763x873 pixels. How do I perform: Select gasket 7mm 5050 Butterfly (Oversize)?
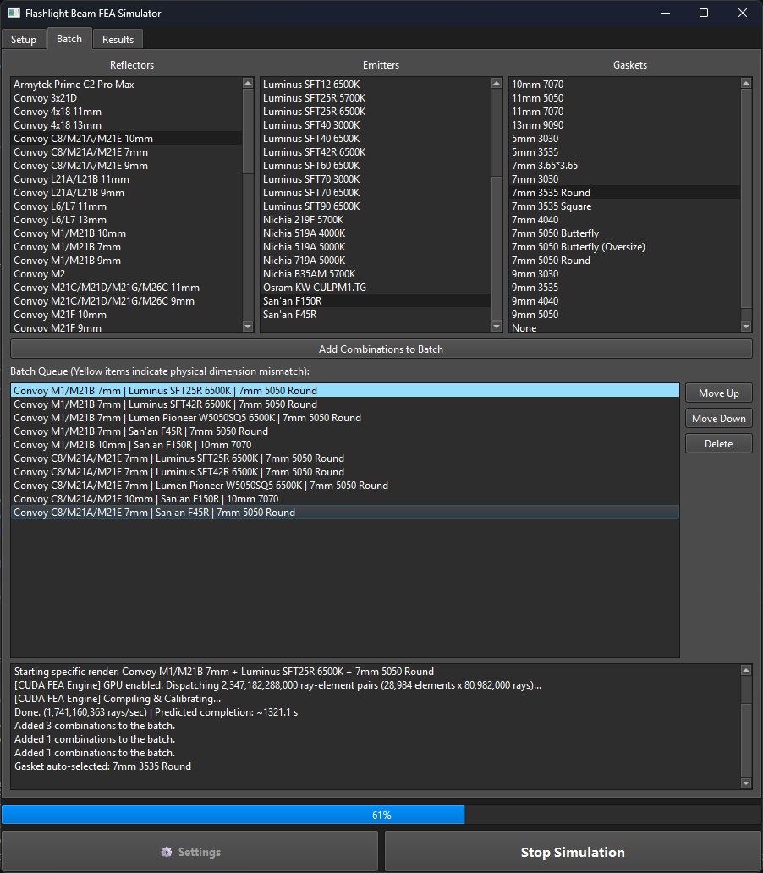pyautogui.click(x=625, y=247)
